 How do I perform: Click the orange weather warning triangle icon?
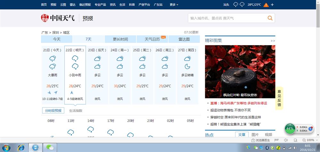(266, 5)
